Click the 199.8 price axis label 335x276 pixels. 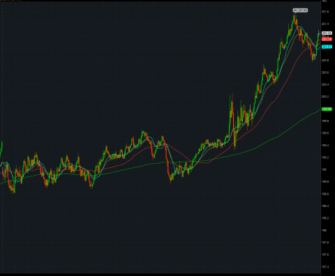tap(325, 121)
